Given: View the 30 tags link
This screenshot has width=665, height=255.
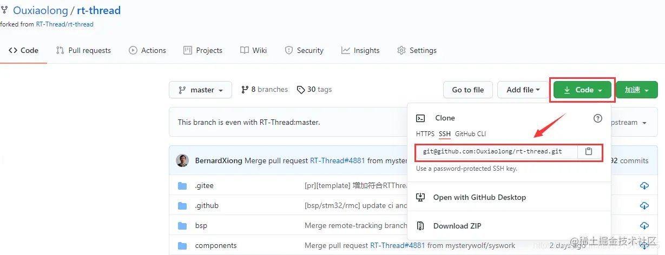Looking at the screenshot, I should pyautogui.click(x=314, y=90).
